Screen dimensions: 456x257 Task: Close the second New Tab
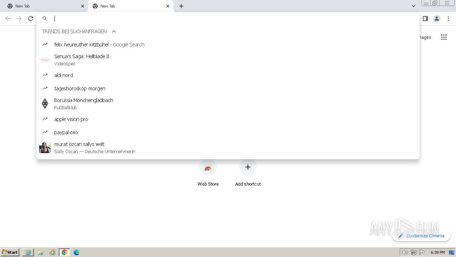point(168,6)
